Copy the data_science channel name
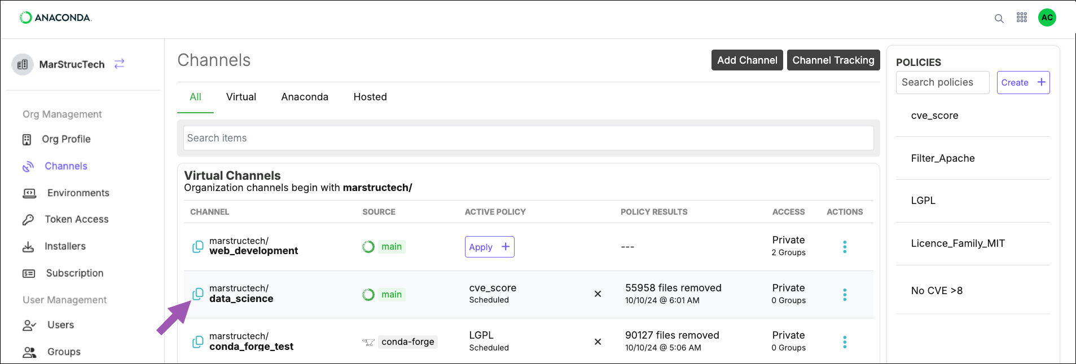This screenshot has width=1076, height=364. [198, 294]
